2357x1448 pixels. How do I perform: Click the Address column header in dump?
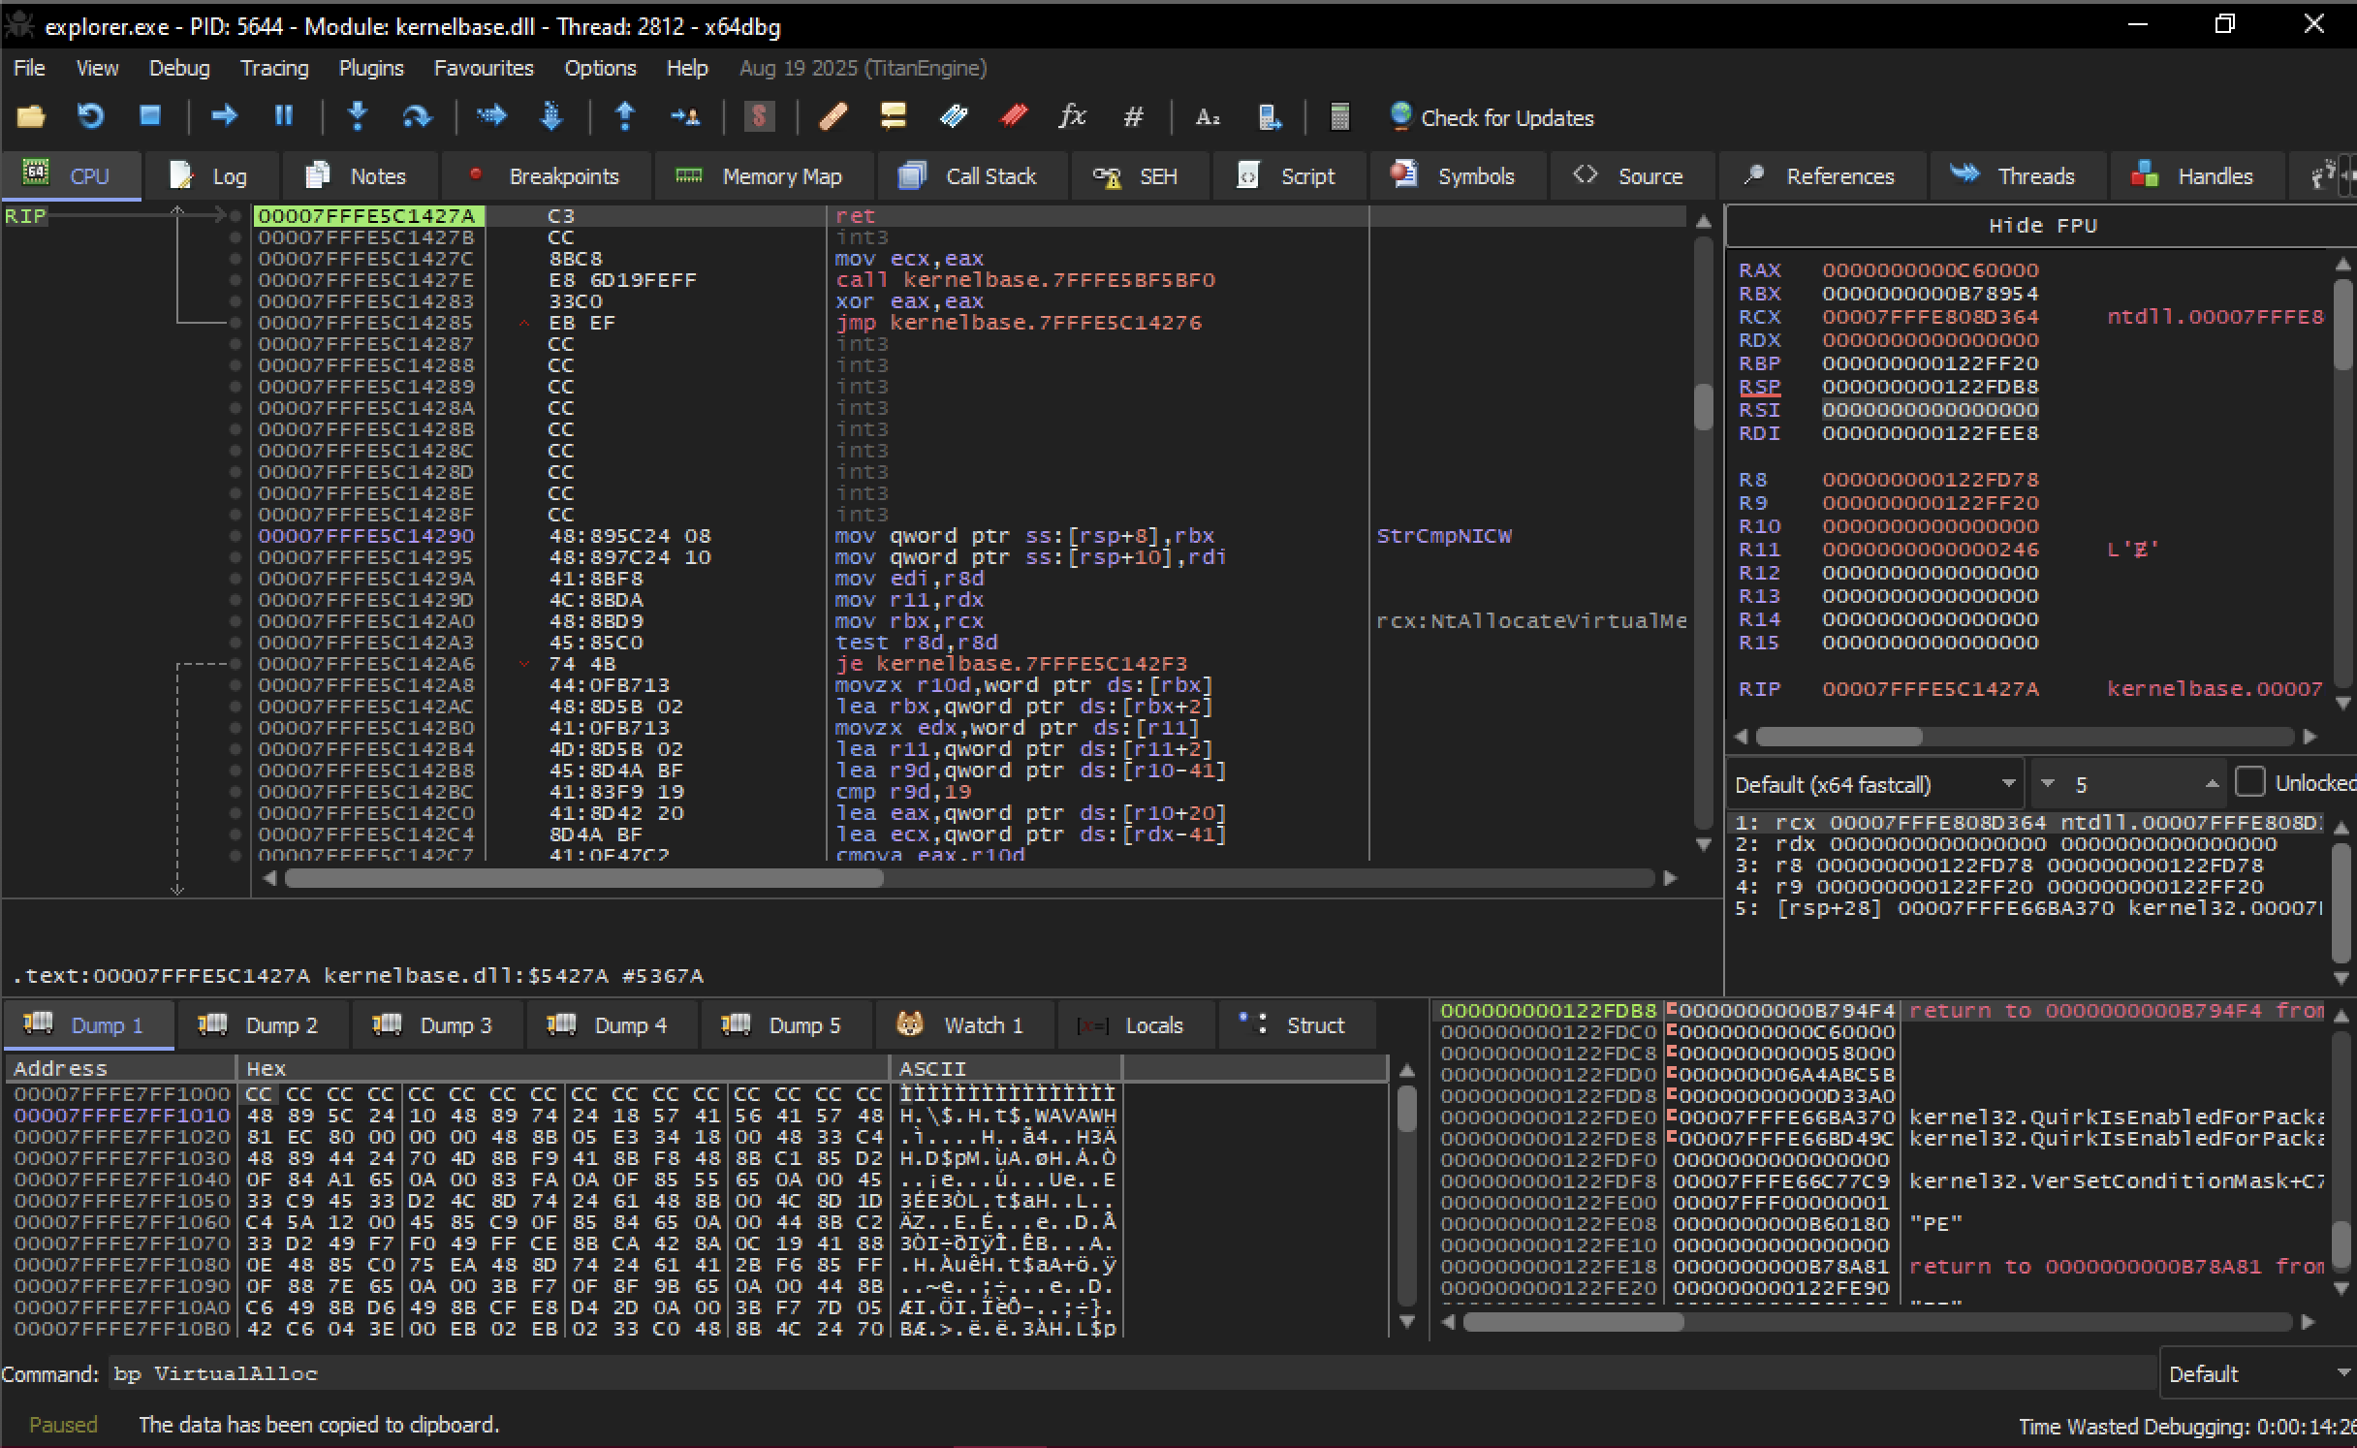click(x=120, y=1068)
